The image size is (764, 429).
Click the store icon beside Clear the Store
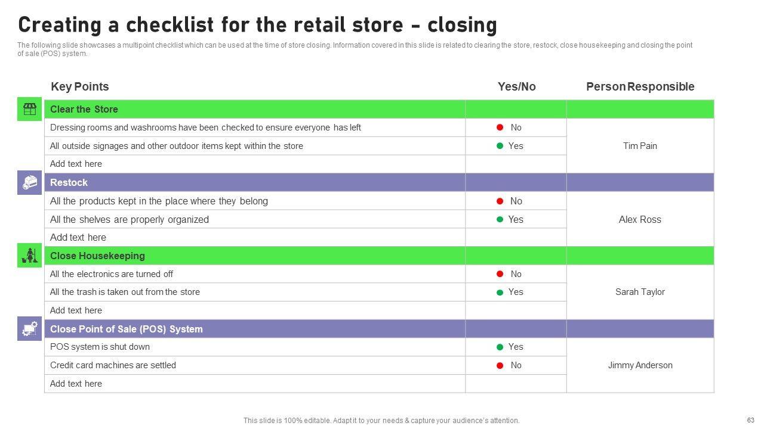point(29,109)
